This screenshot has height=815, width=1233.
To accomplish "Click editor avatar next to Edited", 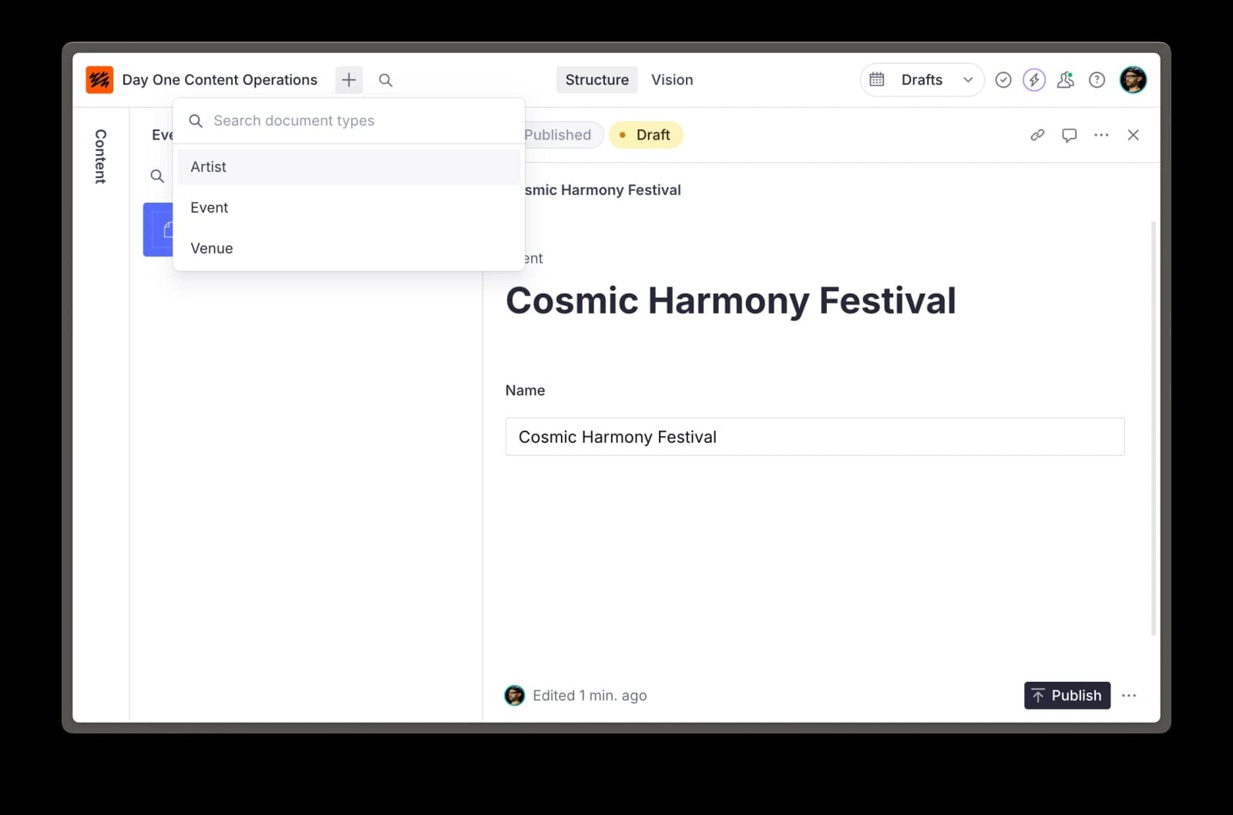I will pyautogui.click(x=514, y=696).
